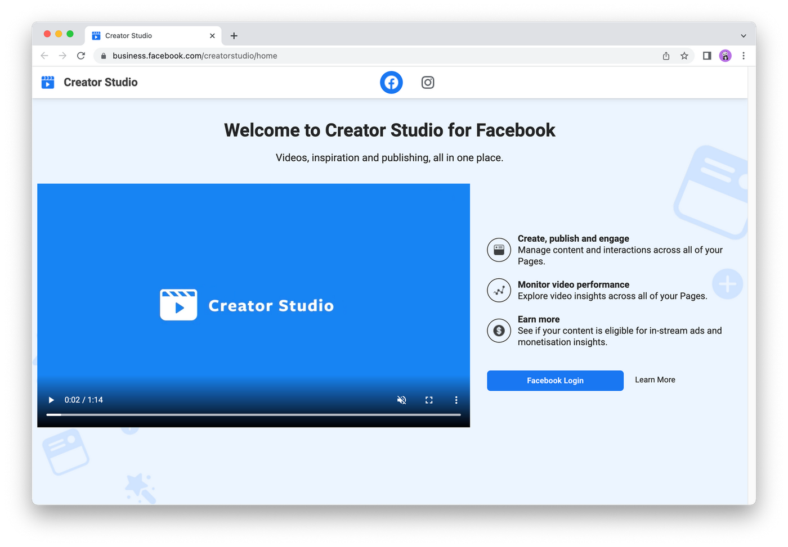Screen dimensions: 788x547
Task: Toggle fullscreen on the video player
Action: pyautogui.click(x=428, y=400)
